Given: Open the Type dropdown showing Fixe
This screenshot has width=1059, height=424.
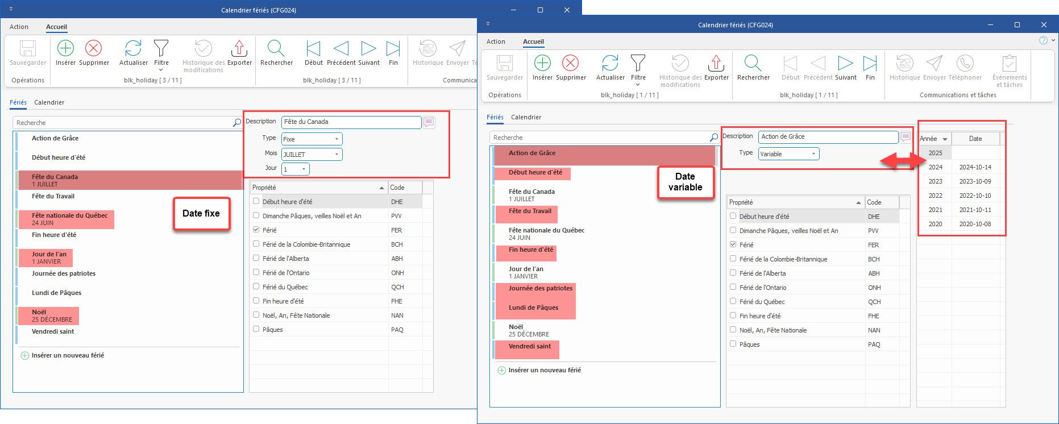Looking at the screenshot, I should 337,139.
